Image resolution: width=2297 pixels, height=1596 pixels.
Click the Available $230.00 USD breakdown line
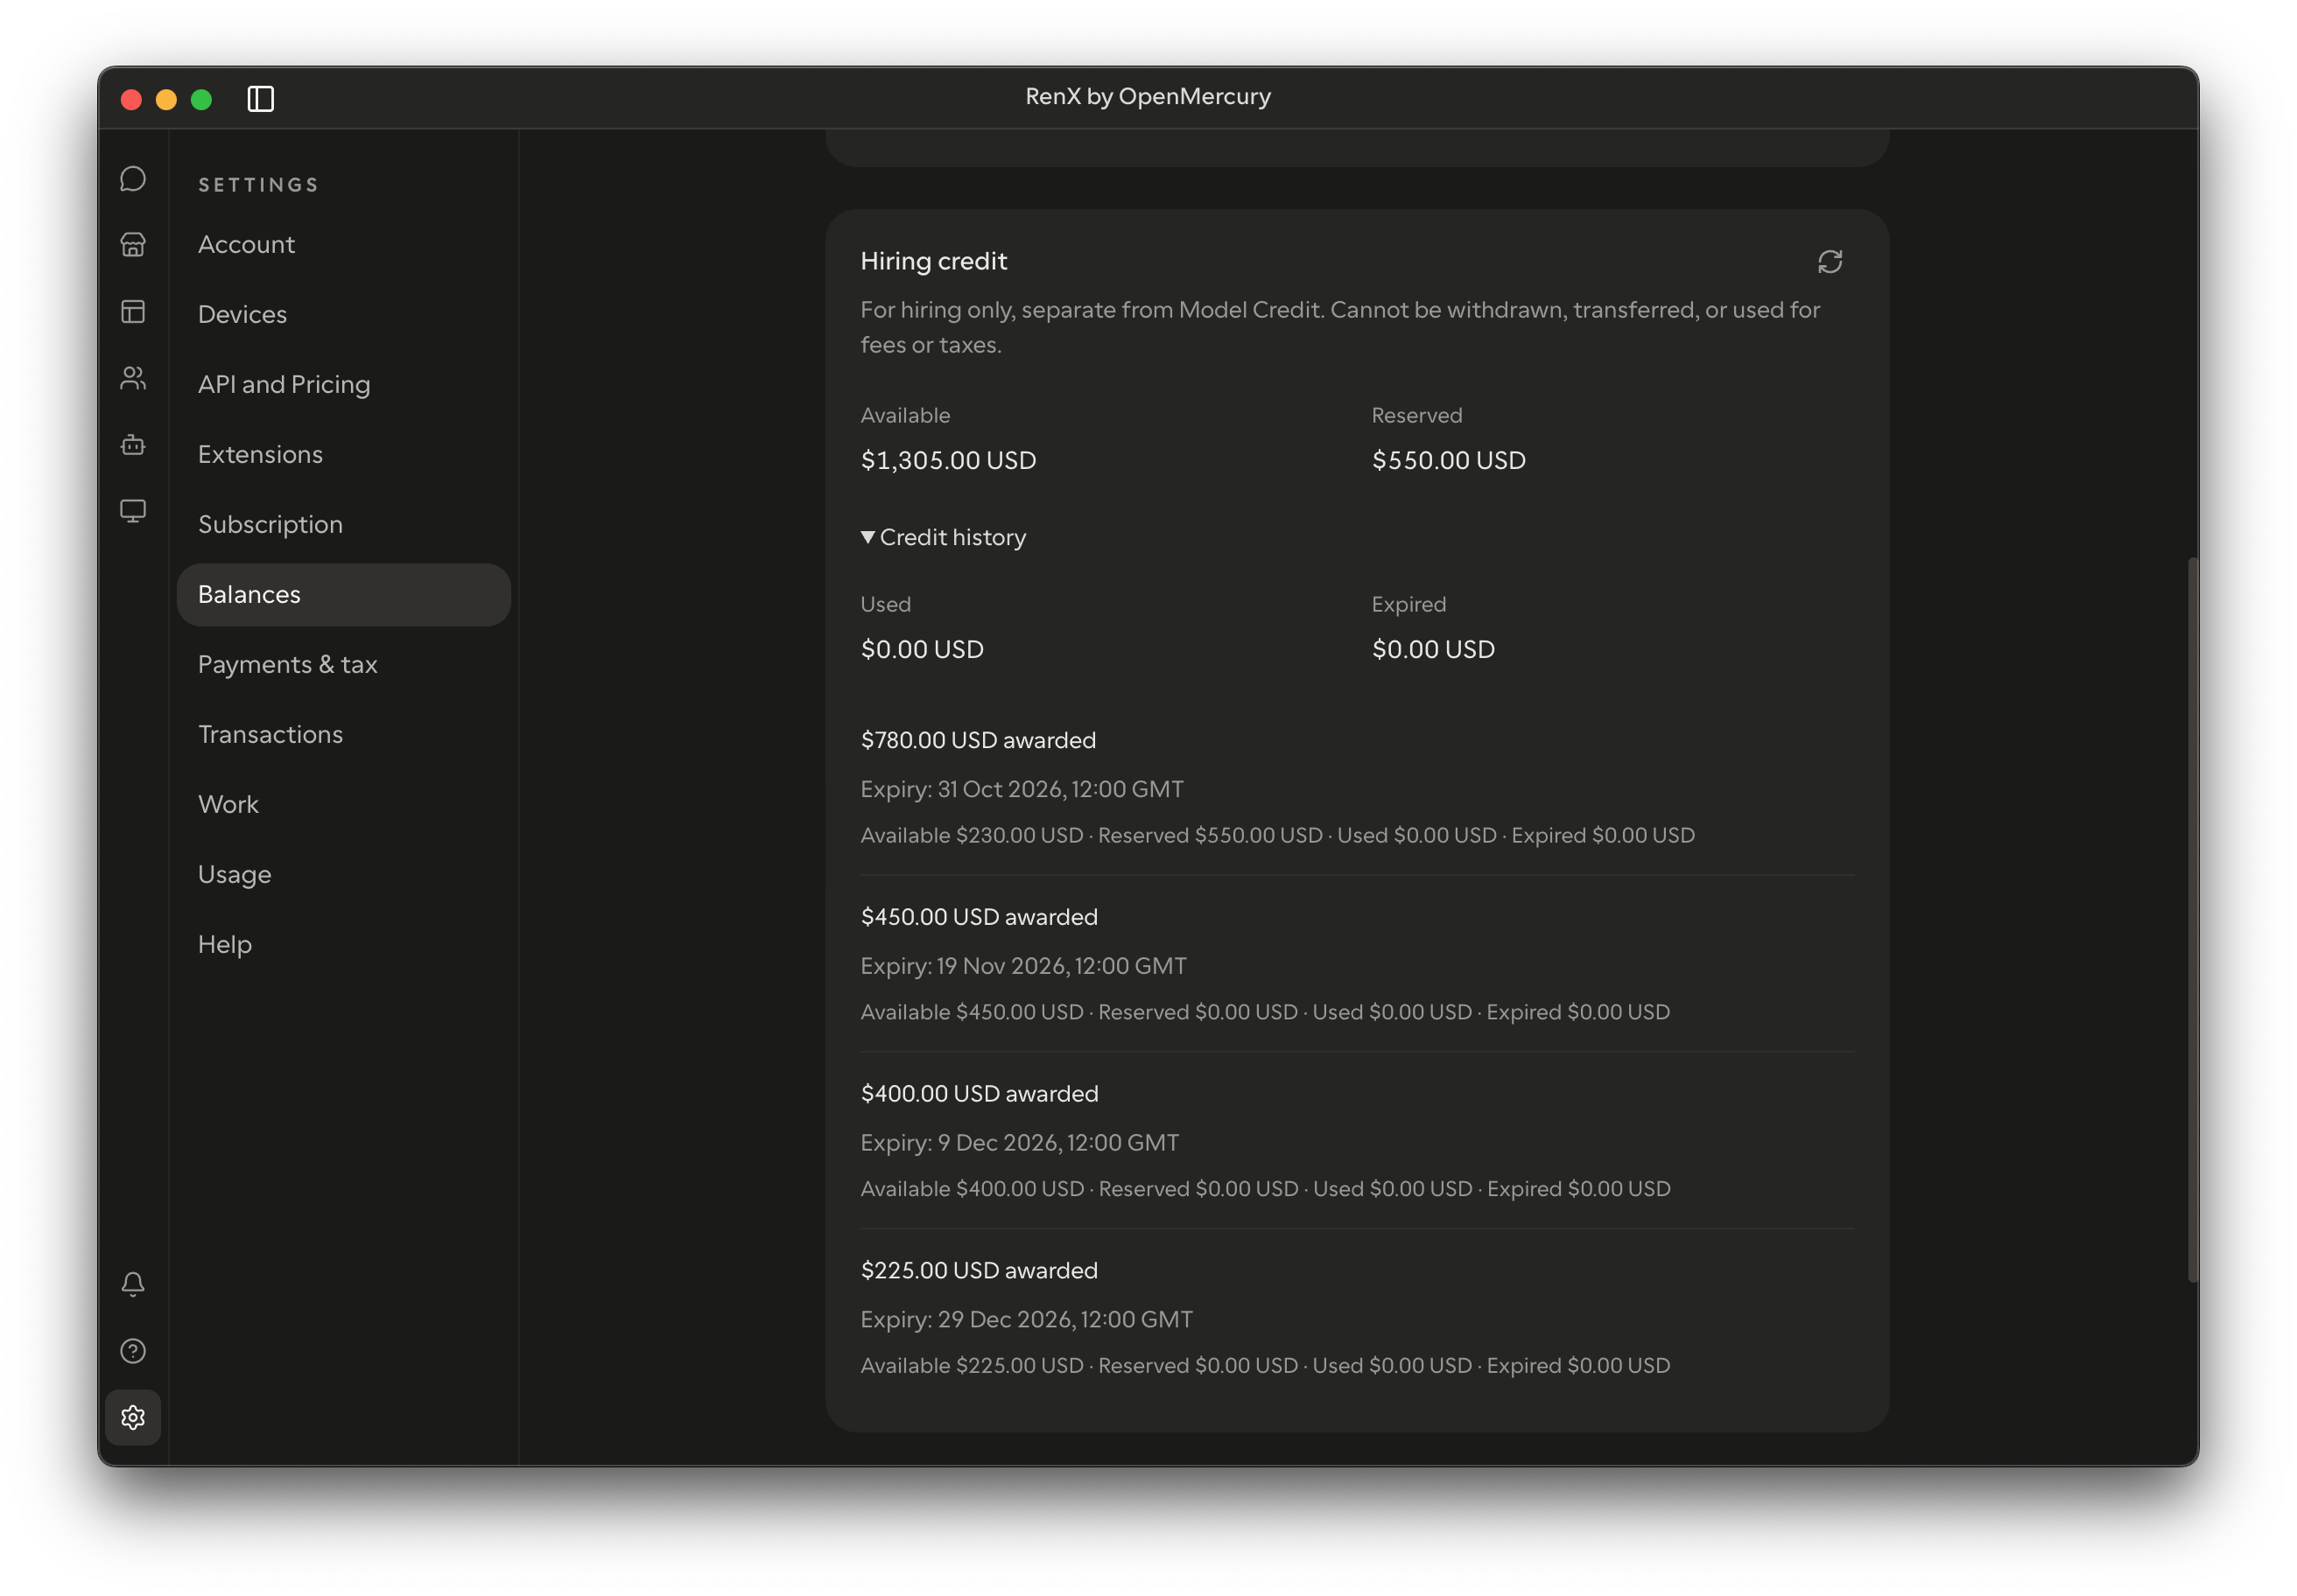[x=1277, y=835]
